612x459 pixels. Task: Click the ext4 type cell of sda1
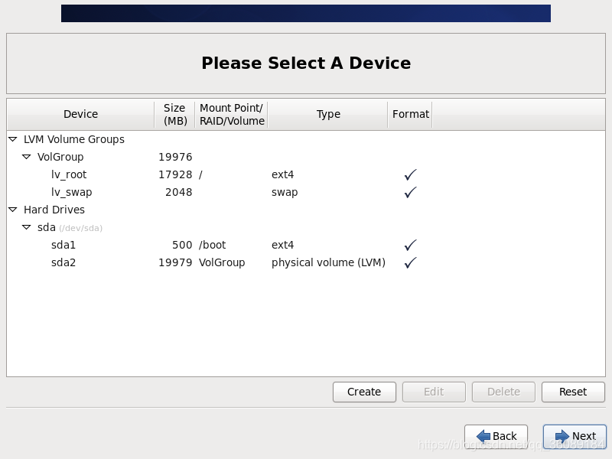click(x=282, y=245)
